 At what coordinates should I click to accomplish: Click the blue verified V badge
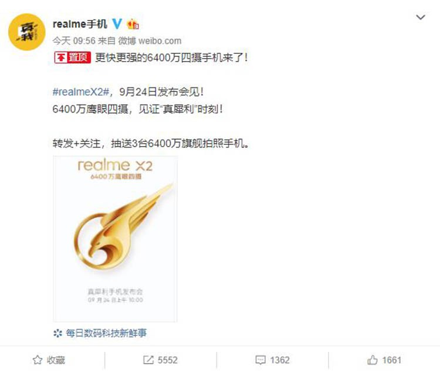click(x=117, y=24)
